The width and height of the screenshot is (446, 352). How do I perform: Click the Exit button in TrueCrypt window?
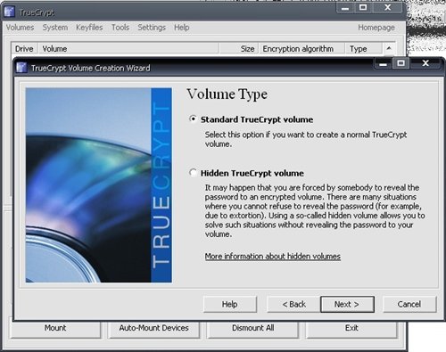(x=351, y=329)
